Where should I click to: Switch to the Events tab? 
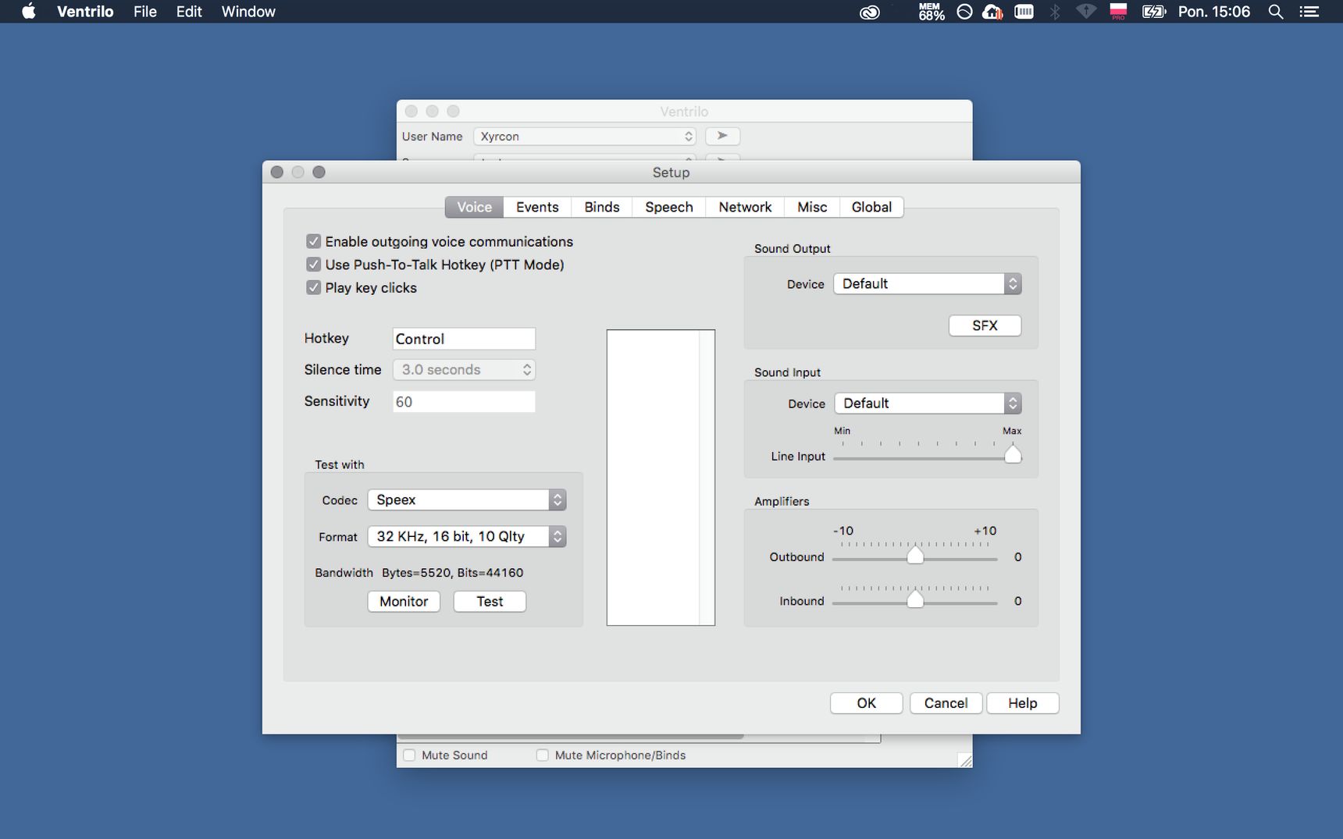point(537,207)
